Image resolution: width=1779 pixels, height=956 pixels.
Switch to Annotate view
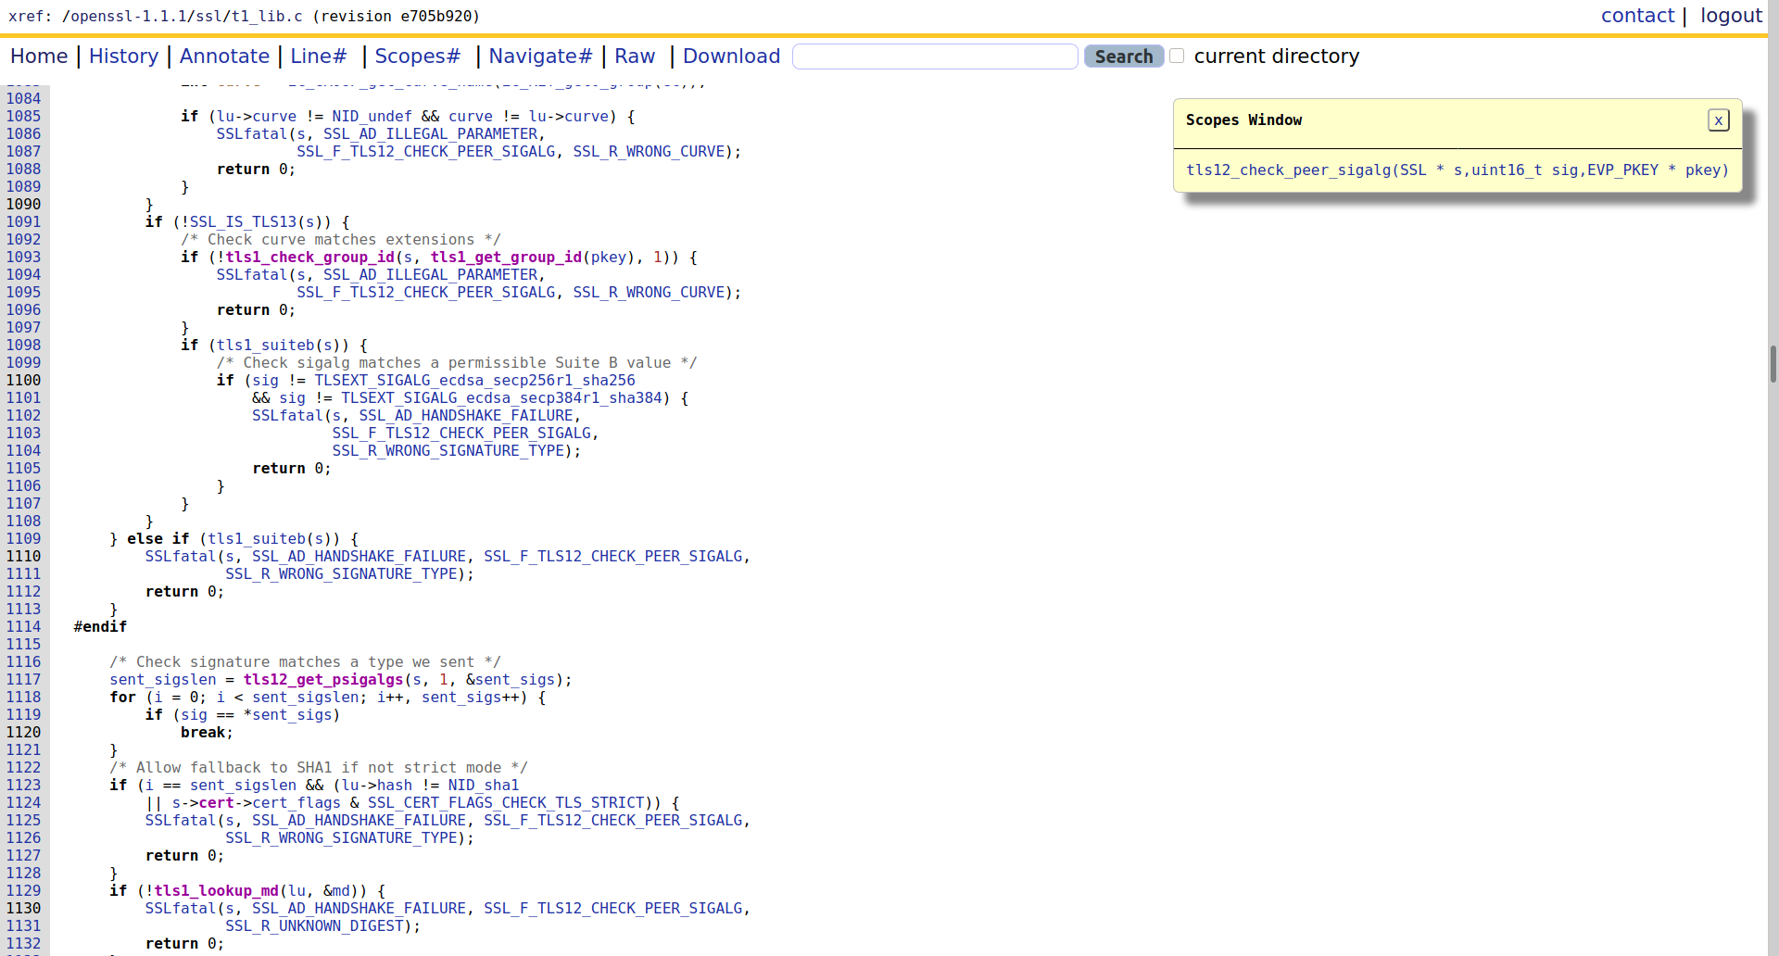tap(224, 57)
